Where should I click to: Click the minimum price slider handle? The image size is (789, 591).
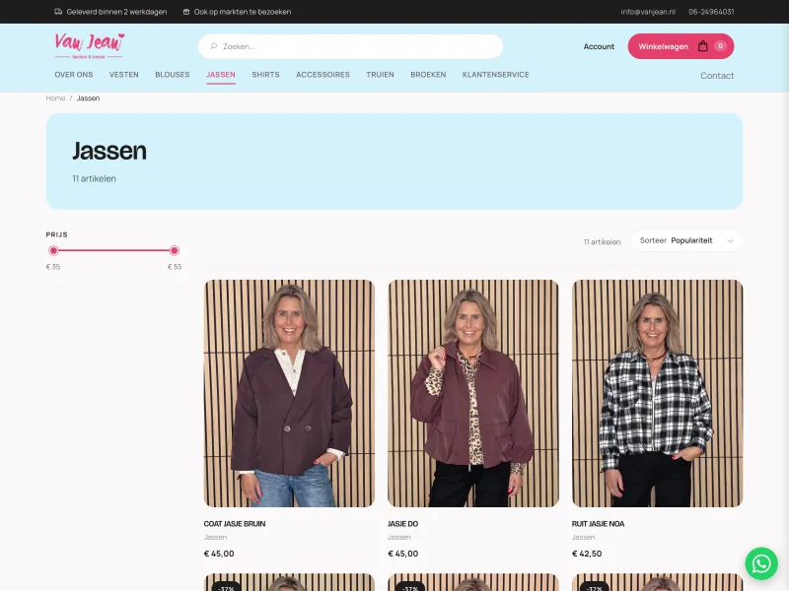53,250
